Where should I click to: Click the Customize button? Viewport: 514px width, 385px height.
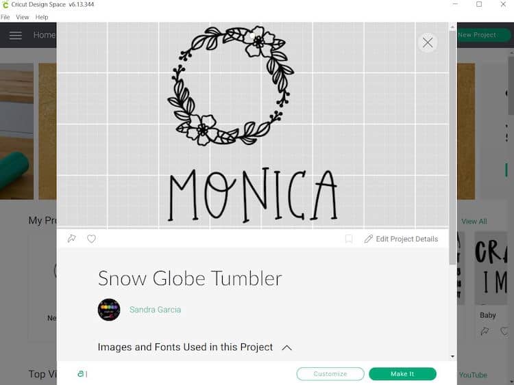point(330,374)
